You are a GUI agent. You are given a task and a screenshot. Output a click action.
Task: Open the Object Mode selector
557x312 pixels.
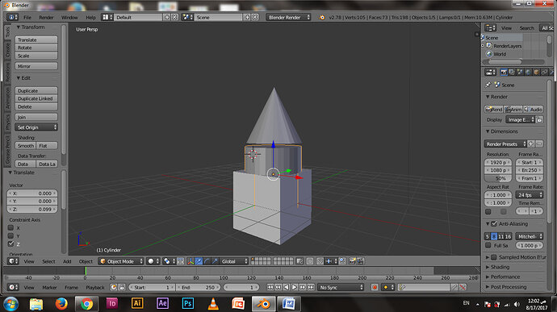[x=121, y=261]
